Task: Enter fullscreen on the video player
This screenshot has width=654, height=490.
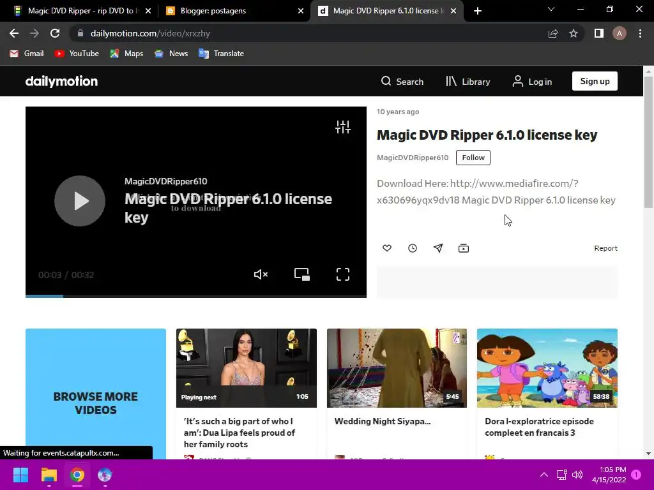Action: click(x=343, y=274)
